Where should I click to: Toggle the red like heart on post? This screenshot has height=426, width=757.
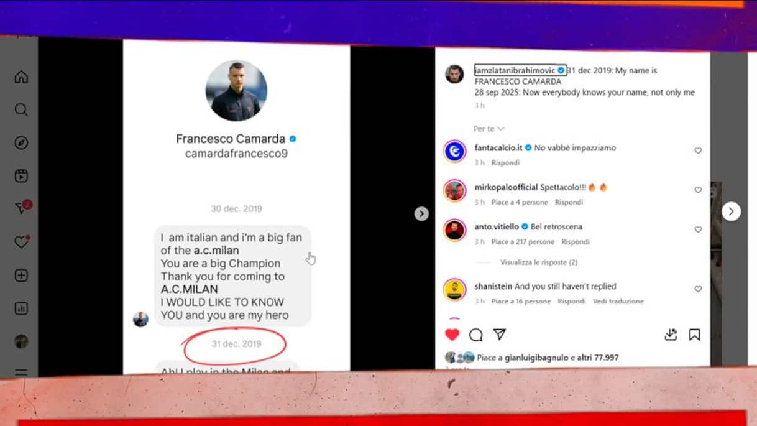tap(452, 335)
